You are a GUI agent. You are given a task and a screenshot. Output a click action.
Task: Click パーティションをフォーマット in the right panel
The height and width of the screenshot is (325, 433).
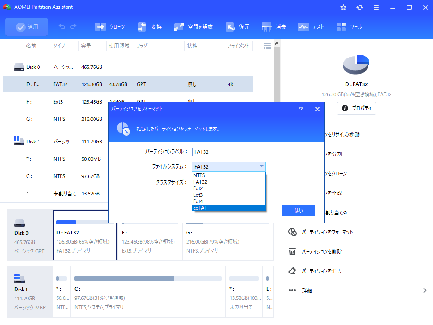point(327,232)
